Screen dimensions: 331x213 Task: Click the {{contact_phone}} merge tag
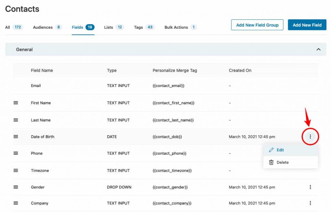169,153
